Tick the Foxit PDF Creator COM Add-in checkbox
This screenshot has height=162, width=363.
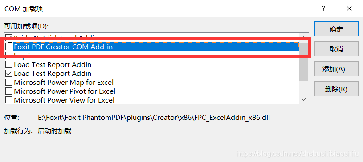coord(9,47)
